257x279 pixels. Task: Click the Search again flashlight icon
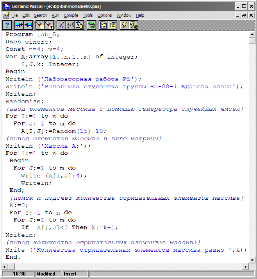click(x=49, y=25)
